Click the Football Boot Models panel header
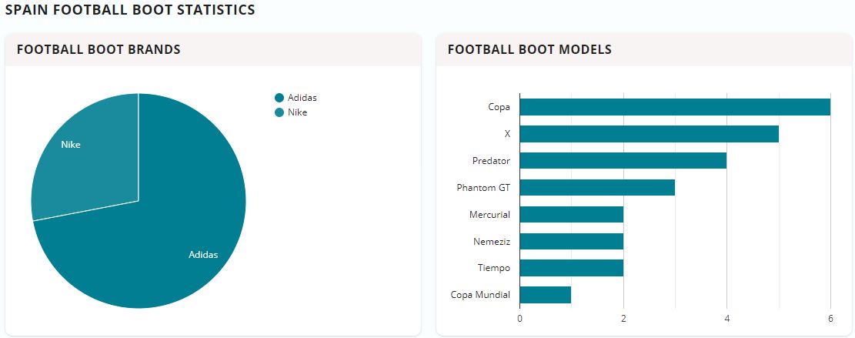The width and height of the screenshot is (855, 338). 529,49
